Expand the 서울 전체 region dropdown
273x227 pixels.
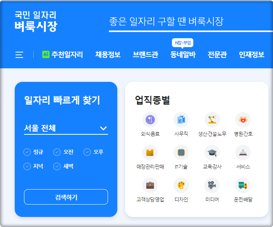[x=66, y=129]
